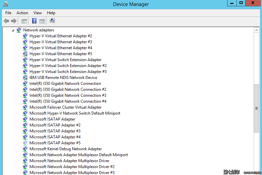Image resolution: width=262 pixels, height=175 pixels.
Task: Select Hyper-V Virtual Switch Extension Adapter
Action: point(65,60)
